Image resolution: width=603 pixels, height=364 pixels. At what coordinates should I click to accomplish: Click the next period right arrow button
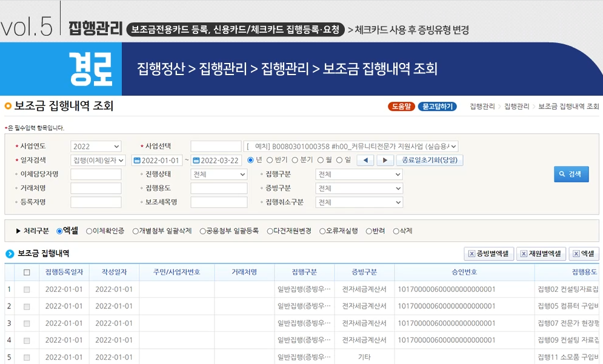(385, 160)
